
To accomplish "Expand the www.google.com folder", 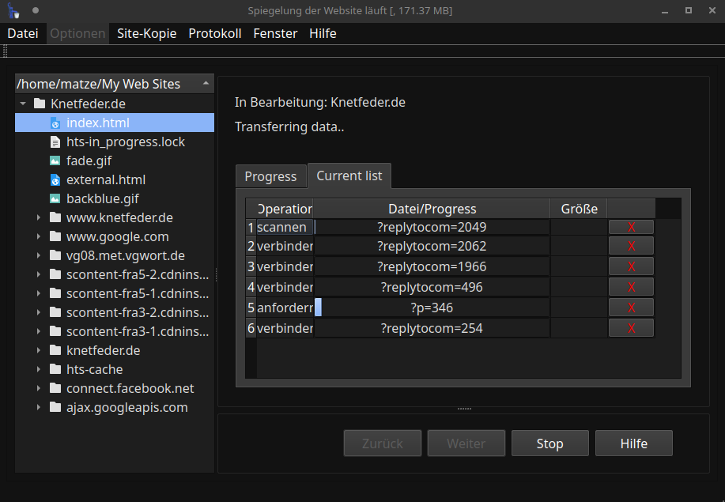I will tap(39, 237).
